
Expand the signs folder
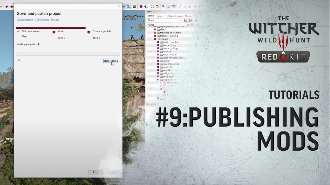[155, 30]
